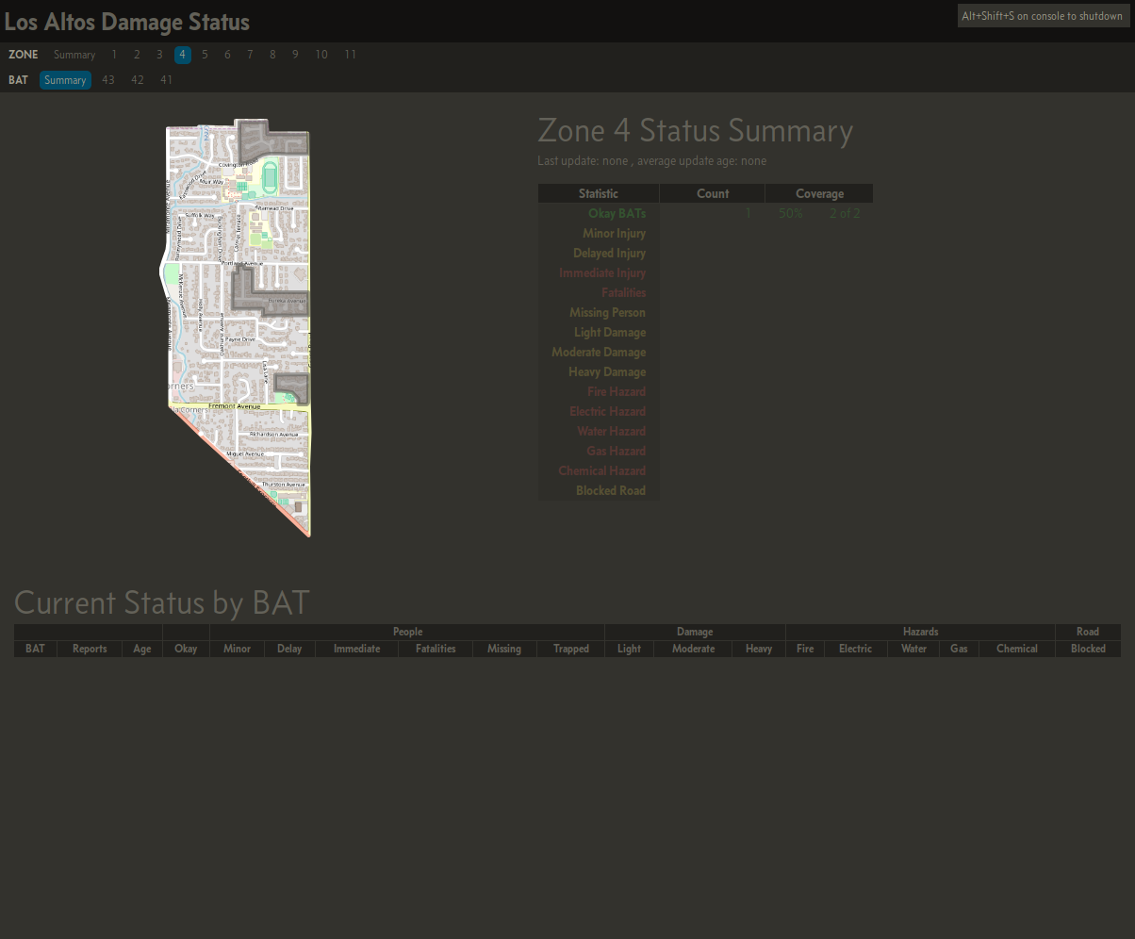Go to zone 9
The image size is (1135, 939).
coord(295,55)
